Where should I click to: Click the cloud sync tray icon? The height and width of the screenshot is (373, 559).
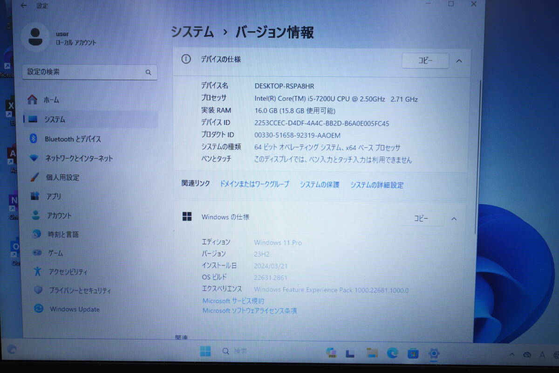pos(527,355)
